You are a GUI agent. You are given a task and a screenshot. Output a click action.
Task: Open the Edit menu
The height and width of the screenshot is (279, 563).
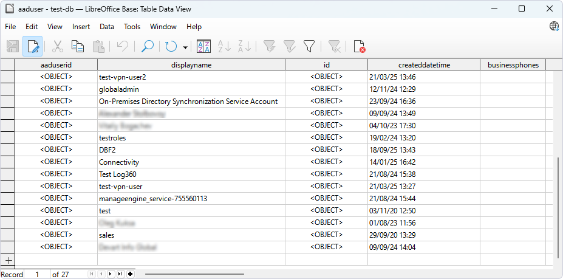[32, 27]
